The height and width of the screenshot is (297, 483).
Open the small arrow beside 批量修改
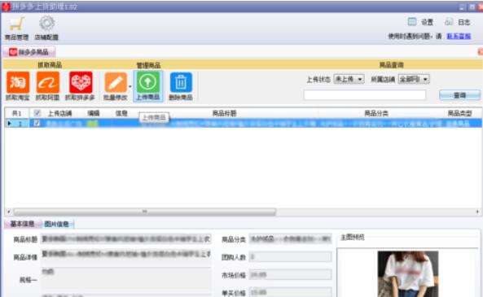click(x=130, y=86)
